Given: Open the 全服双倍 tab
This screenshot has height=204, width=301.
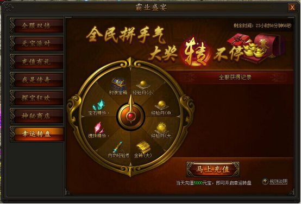Looking at the screenshot, I should [36, 25].
